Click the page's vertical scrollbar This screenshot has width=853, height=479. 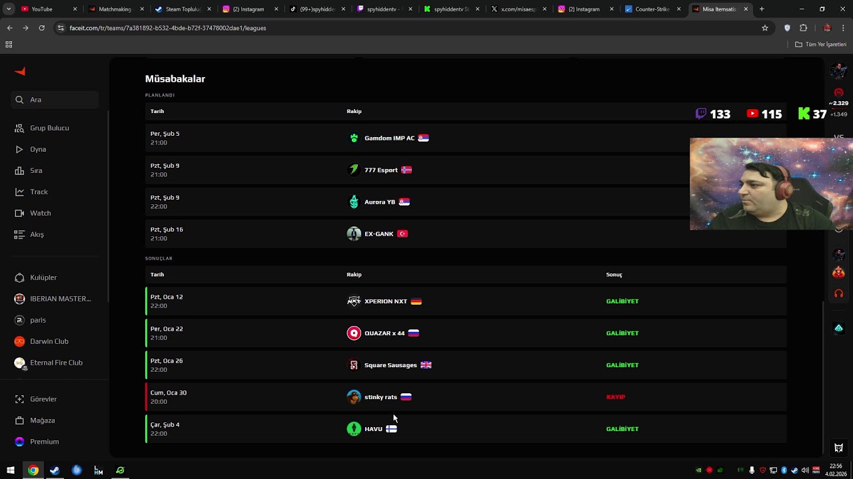(824, 378)
